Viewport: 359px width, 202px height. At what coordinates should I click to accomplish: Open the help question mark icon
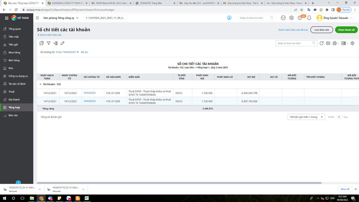coord(299,18)
